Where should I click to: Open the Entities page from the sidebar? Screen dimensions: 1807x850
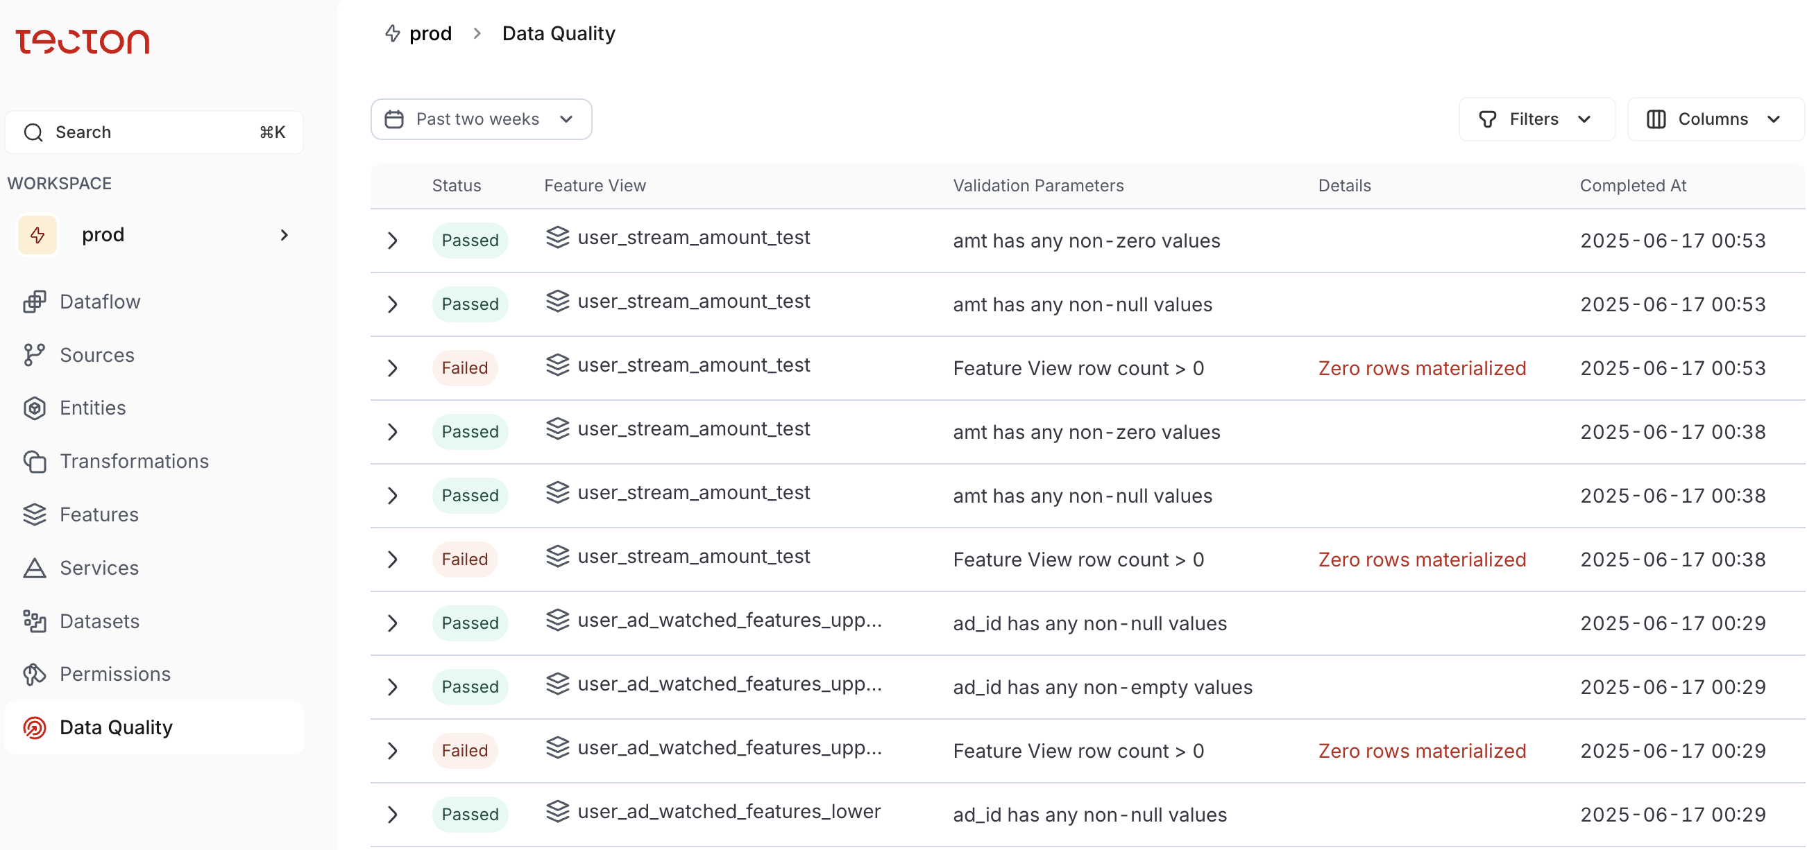(92, 408)
